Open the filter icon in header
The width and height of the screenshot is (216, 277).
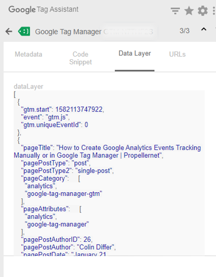tap(175, 10)
